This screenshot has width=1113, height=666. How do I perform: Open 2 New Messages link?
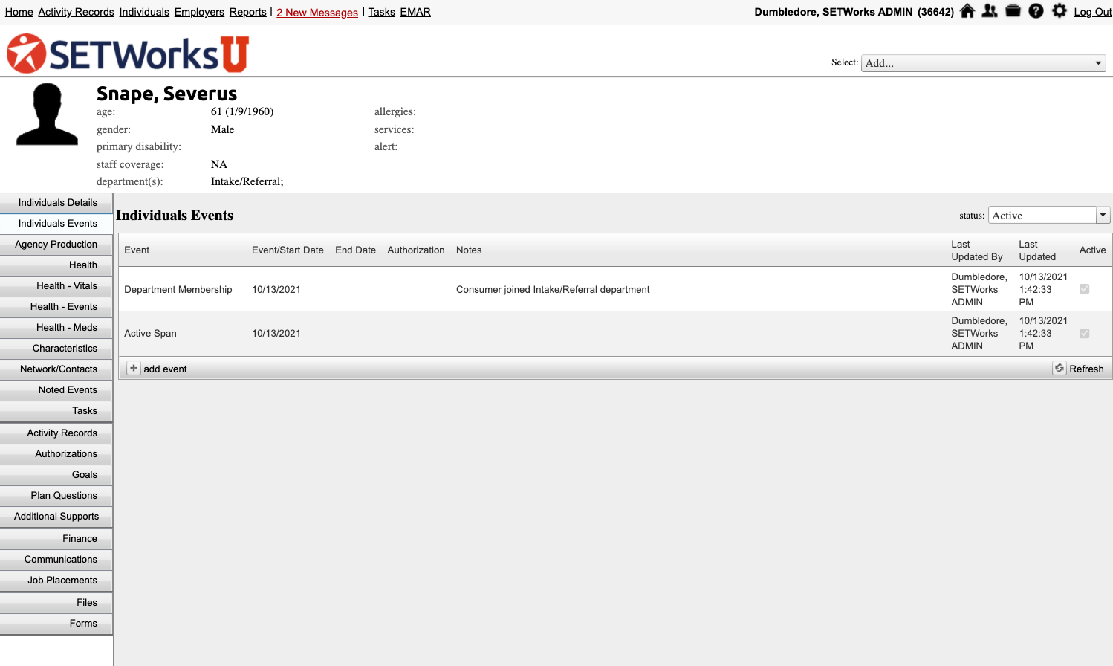317,13
